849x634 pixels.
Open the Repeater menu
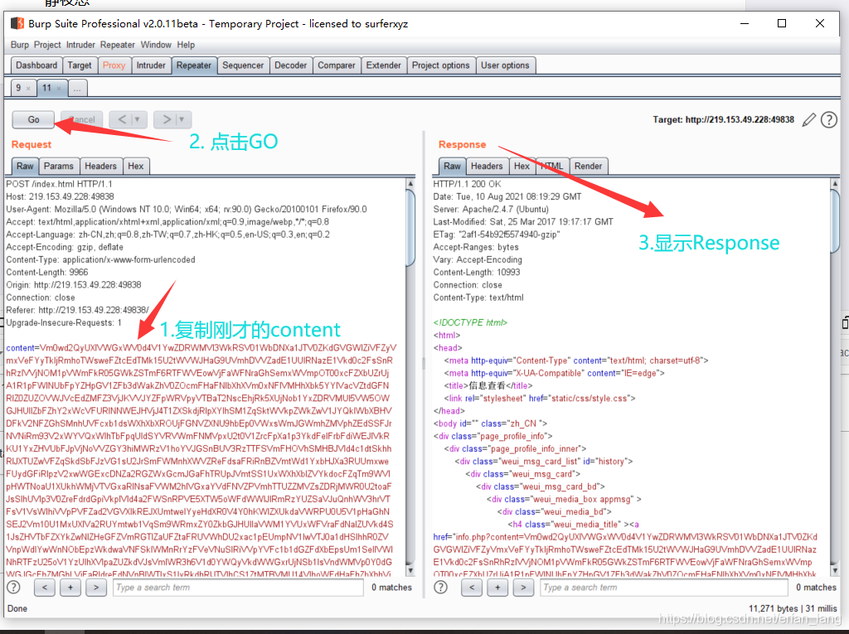click(118, 45)
